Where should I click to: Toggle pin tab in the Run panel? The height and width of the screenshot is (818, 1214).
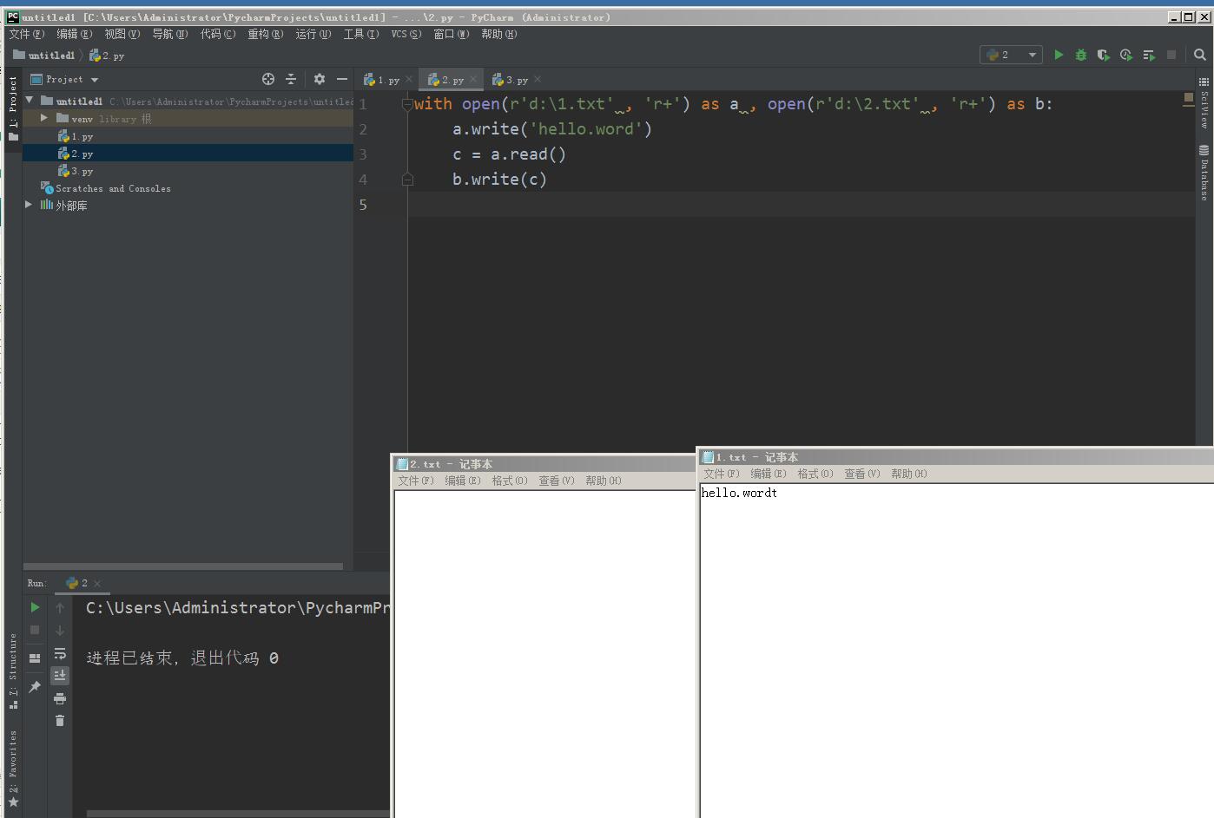[35, 687]
